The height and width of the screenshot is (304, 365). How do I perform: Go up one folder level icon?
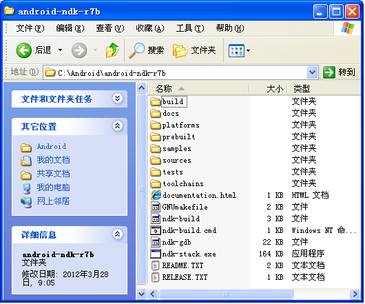(112, 50)
